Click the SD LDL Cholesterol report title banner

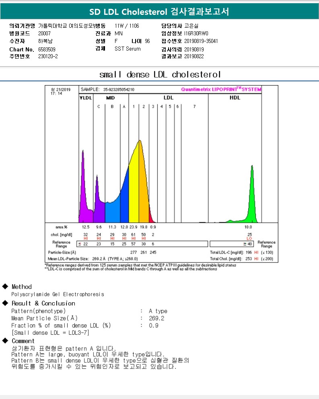pos(159,12)
